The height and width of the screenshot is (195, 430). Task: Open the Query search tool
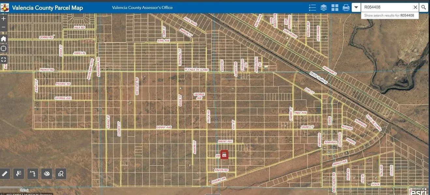[x=61, y=174]
